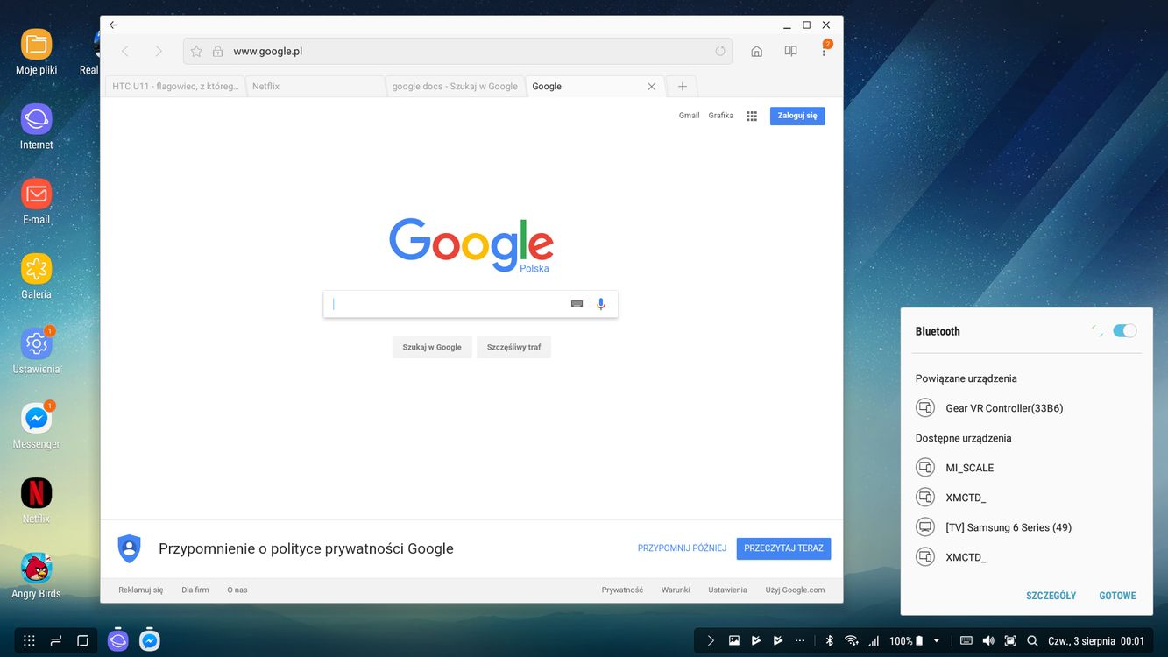Open volume speaker tray icon

[x=988, y=640]
